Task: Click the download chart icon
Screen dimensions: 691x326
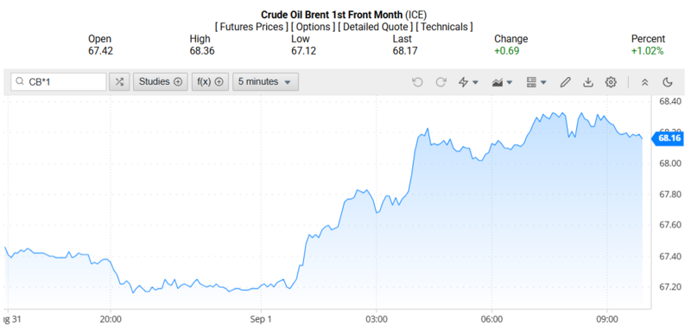Action: pos(588,82)
